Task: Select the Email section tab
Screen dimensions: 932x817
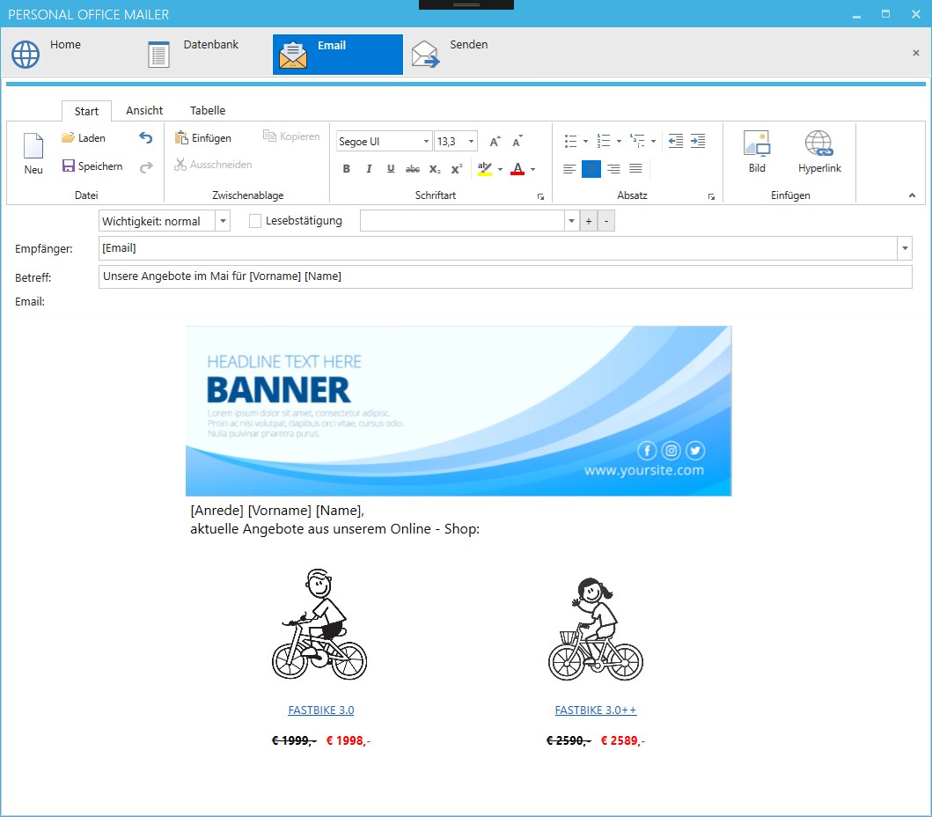Action: [338, 54]
